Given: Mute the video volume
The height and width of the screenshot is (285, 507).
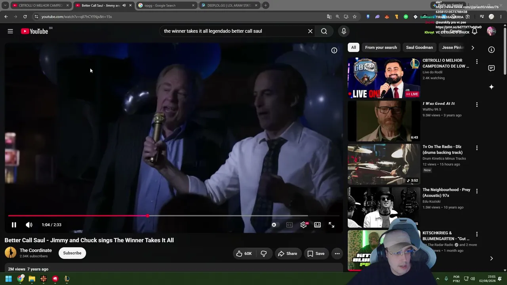Looking at the screenshot, I should coord(29,225).
